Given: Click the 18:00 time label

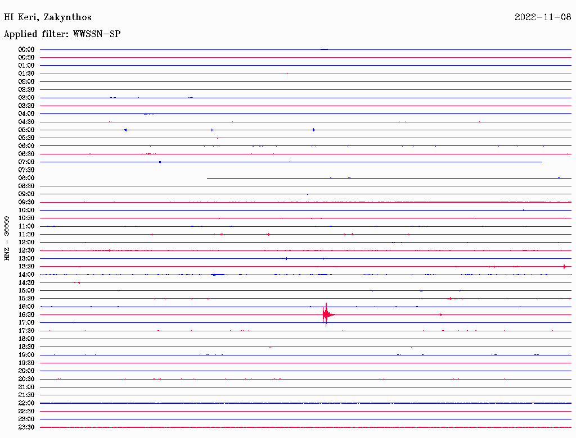Looking at the screenshot, I should (26, 339).
